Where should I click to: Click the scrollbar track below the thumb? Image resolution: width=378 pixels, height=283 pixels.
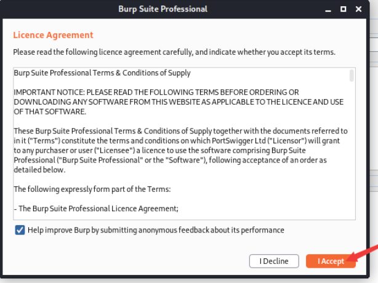pyautogui.click(x=352, y=154)
